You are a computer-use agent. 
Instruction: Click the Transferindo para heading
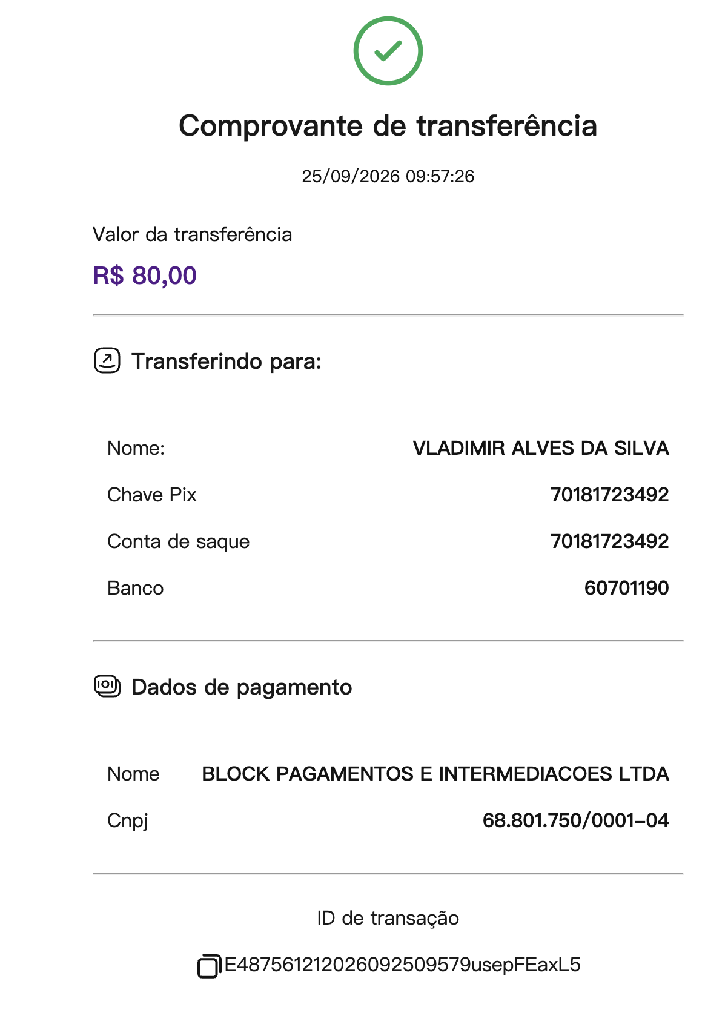coord(227,361)
